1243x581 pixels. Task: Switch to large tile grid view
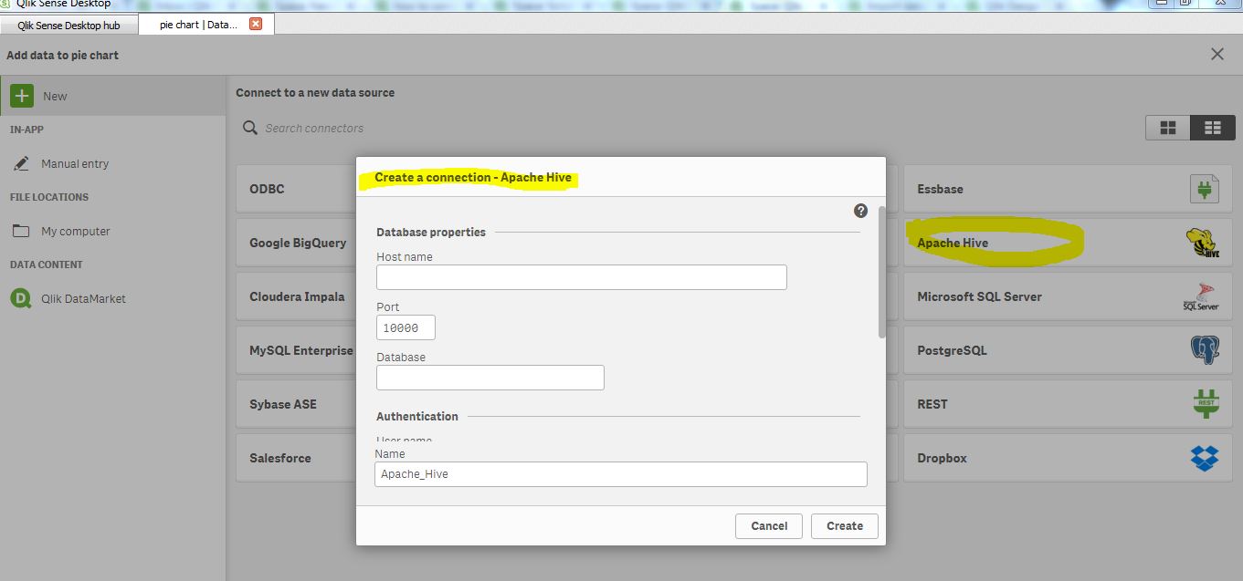(1168, 128)
